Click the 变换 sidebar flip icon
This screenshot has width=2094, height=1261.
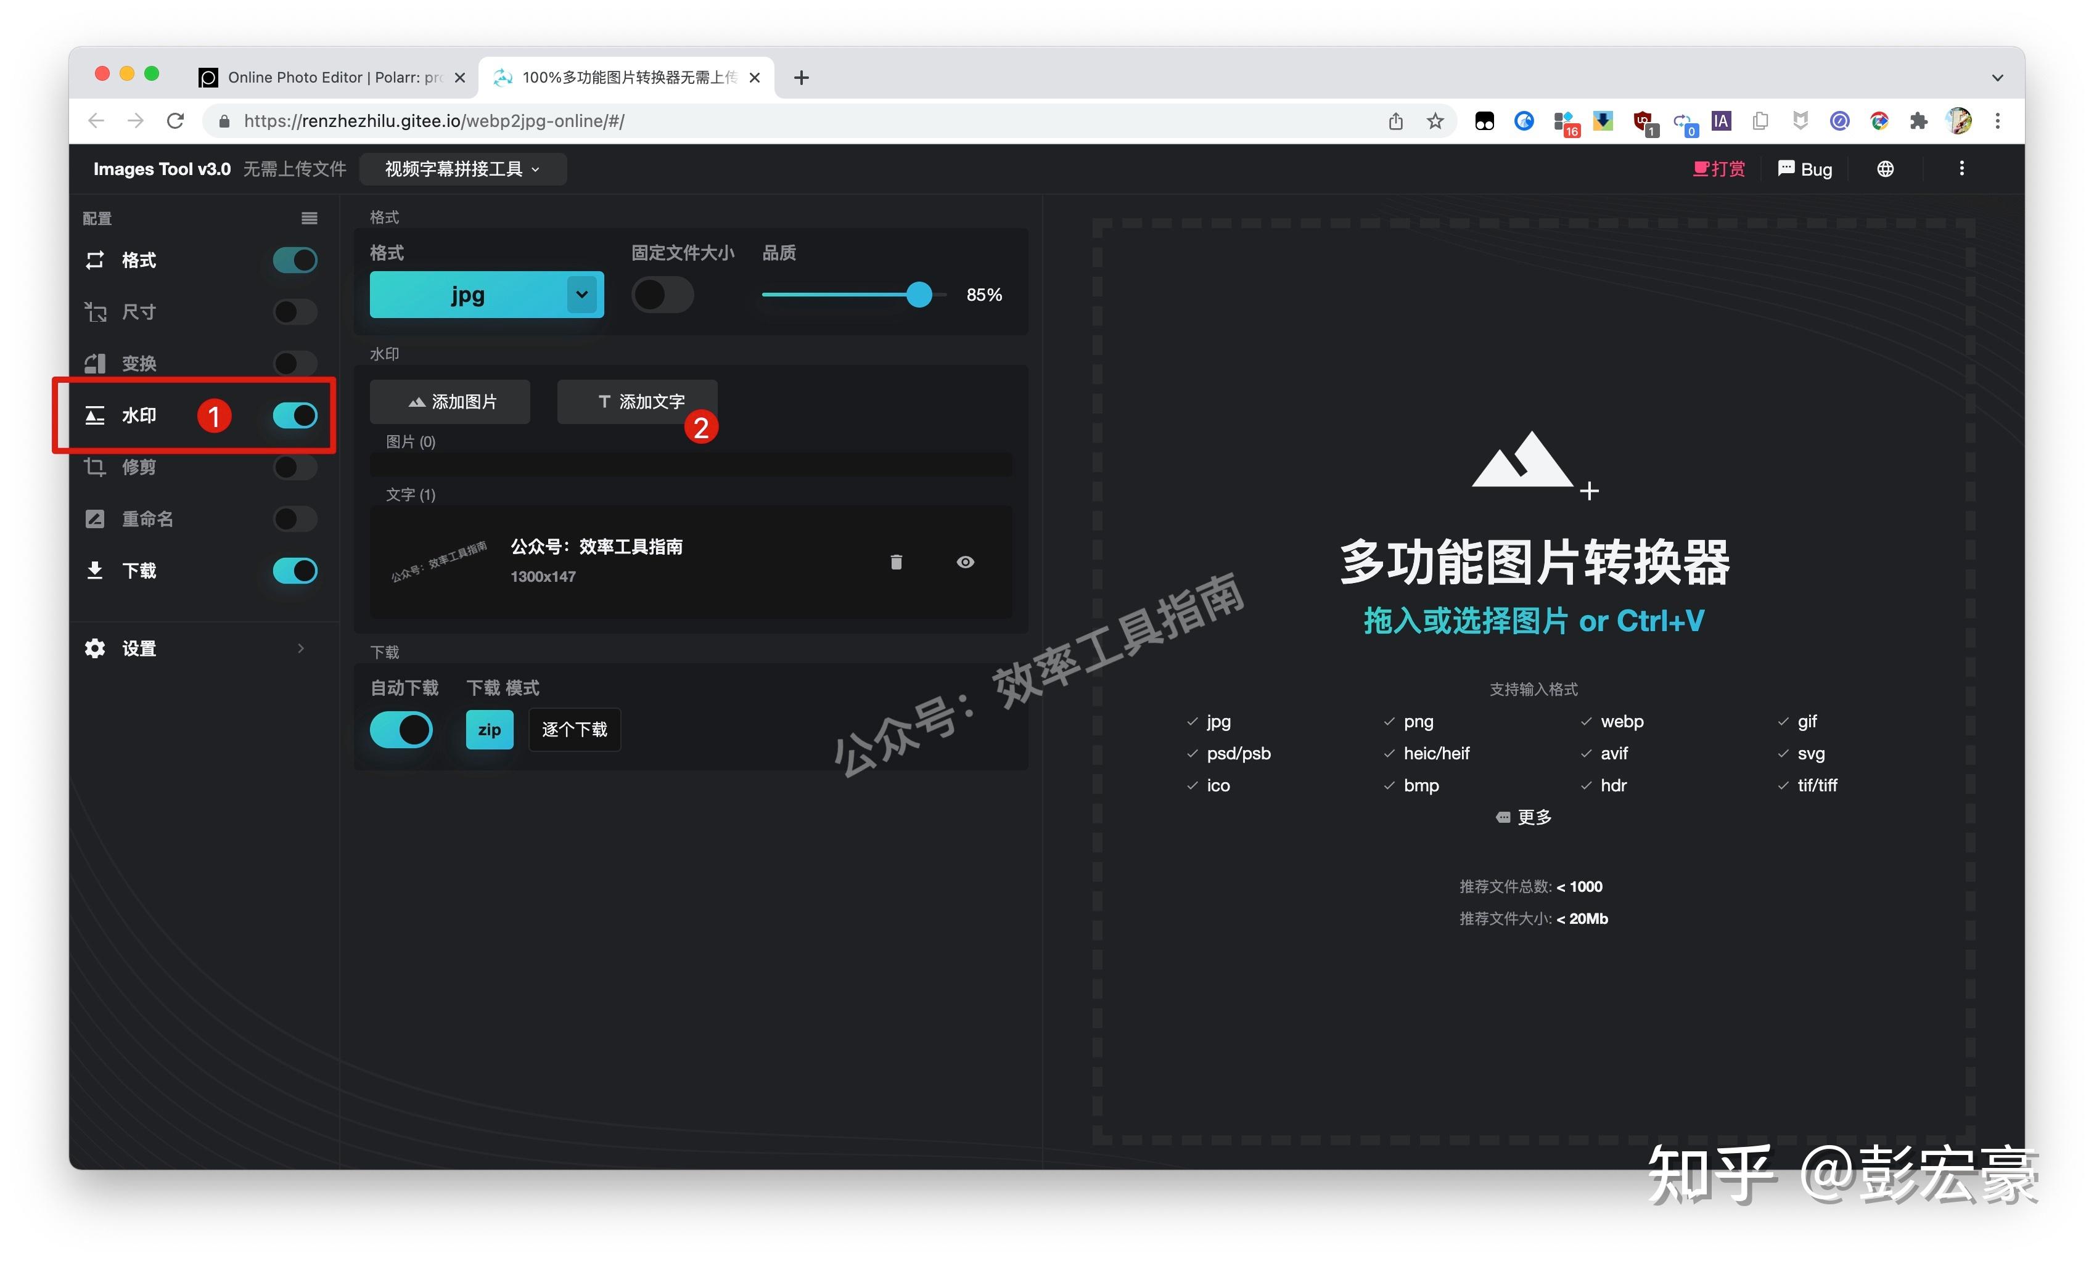coord(95,364)
